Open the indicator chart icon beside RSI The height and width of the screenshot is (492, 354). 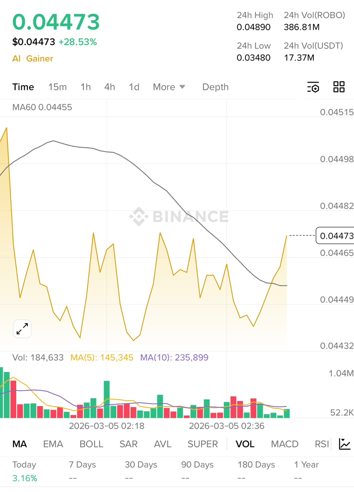[345, 444]
